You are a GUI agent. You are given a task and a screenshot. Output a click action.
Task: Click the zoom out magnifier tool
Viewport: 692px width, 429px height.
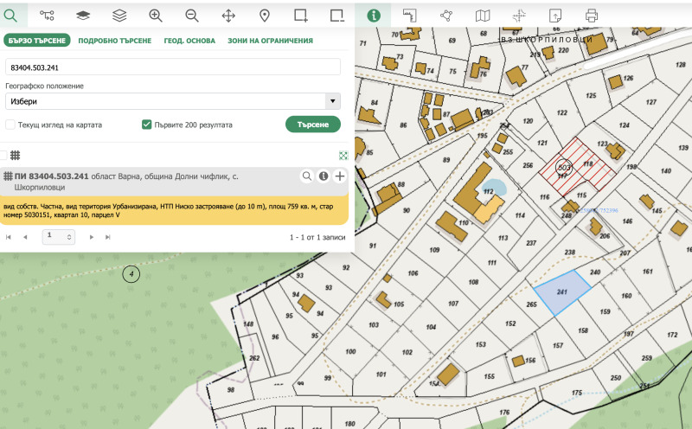pyautogui.click(x=192, y=15)
